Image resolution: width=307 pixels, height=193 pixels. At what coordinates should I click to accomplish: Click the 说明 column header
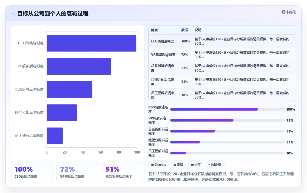point(198,30)
